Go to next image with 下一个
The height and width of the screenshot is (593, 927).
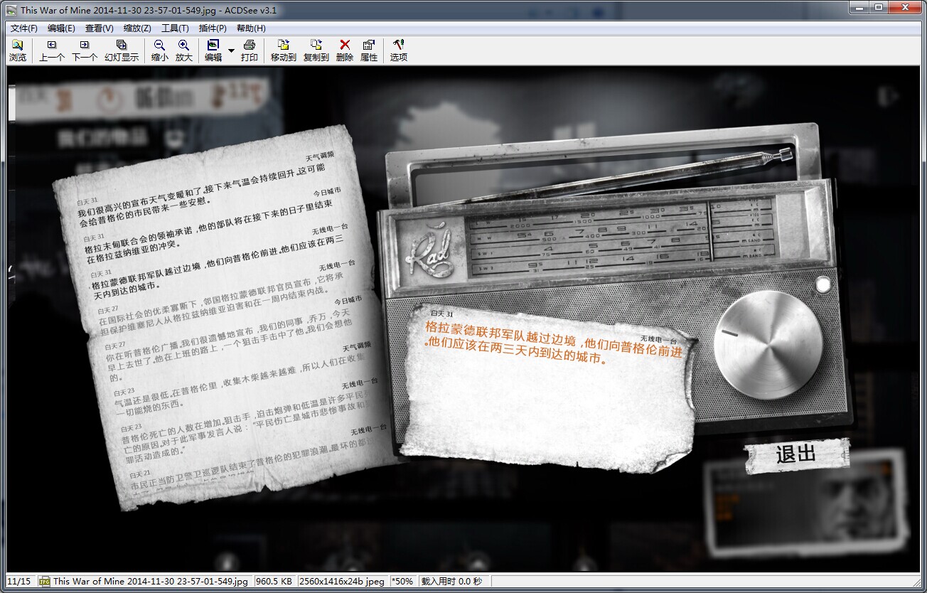click(85, 50)
